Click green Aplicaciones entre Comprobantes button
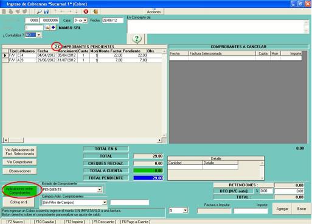Image resolution: width=312 pixels, height=224 pixels. 19,191
